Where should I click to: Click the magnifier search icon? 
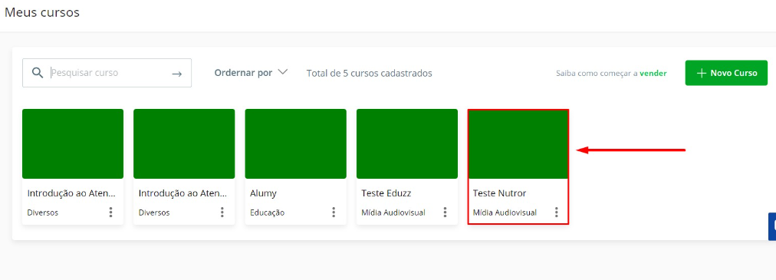tap(38, 73)
